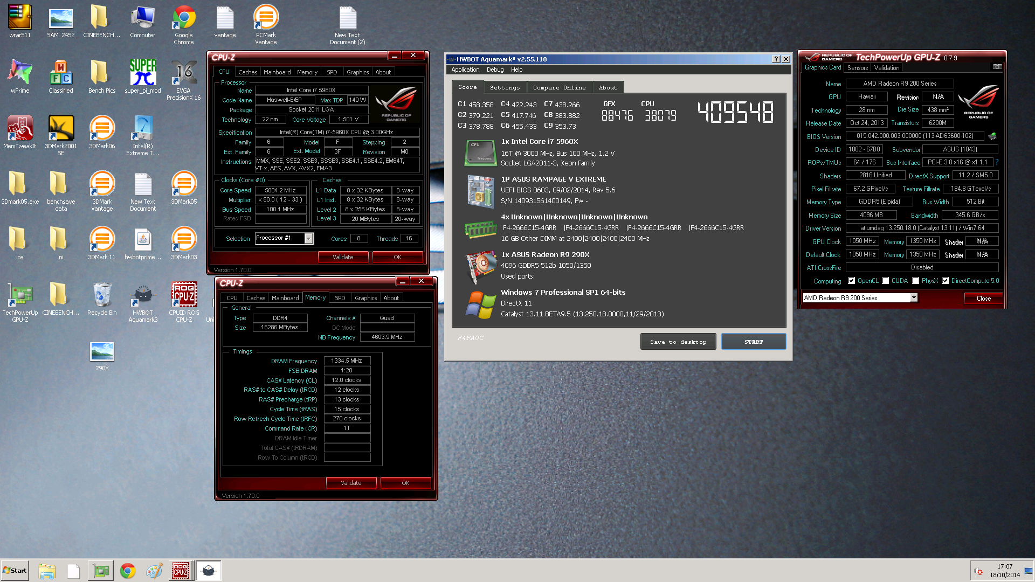Open EVGA PrecisionX 16 shortcut

pyautogui.click(x=184, y=80)
